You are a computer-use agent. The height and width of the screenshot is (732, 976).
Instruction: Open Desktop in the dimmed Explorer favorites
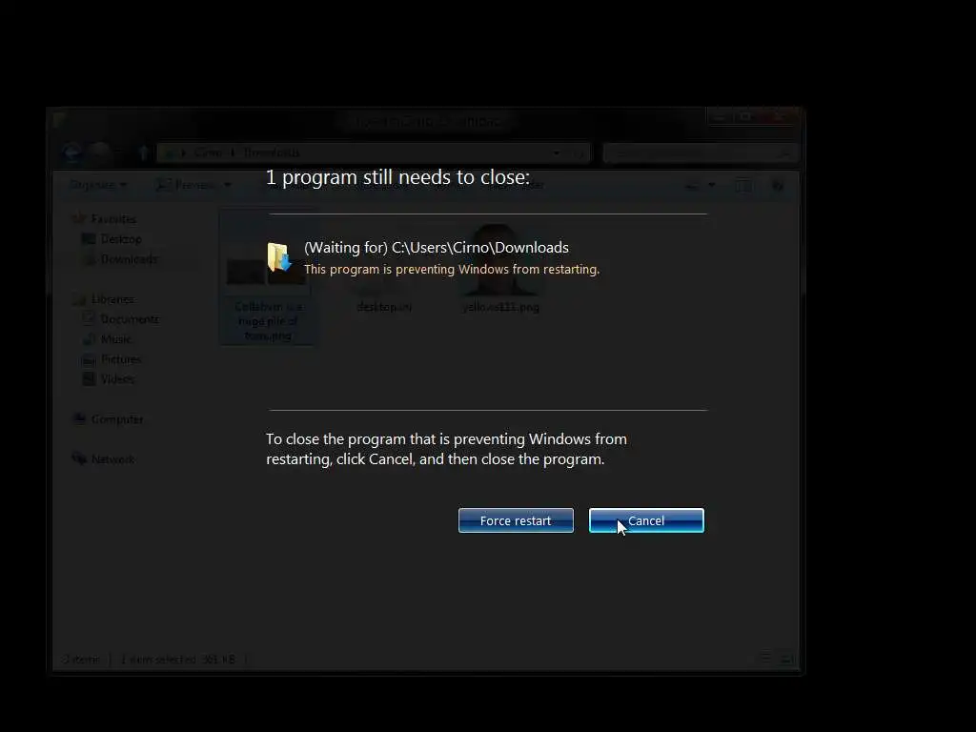point(112,239)
